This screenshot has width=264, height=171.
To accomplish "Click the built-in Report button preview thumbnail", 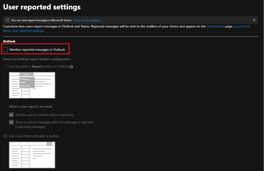I will (32, 85).
